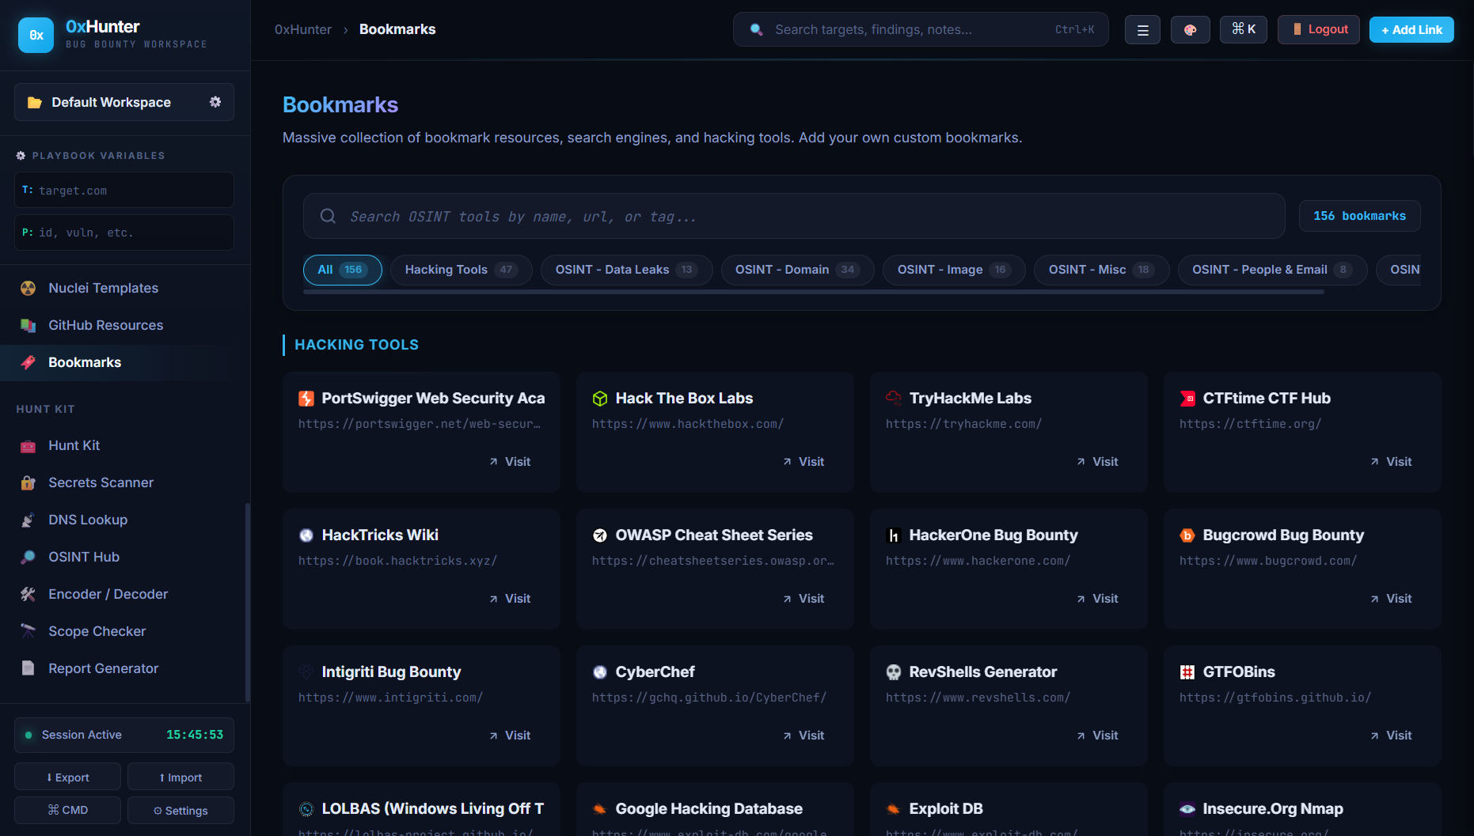The height and width of the screenshot is (836, 1474).
Task: Visit Hack The Box Labs
Action: pyautogui.click(x=803, y=462)
